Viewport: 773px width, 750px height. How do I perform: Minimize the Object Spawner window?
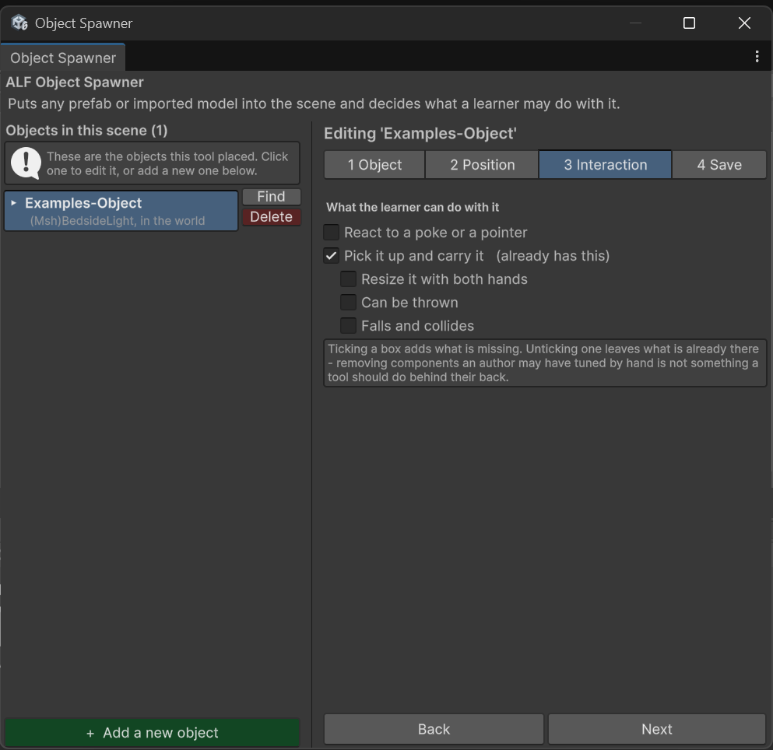pos(635,23)
